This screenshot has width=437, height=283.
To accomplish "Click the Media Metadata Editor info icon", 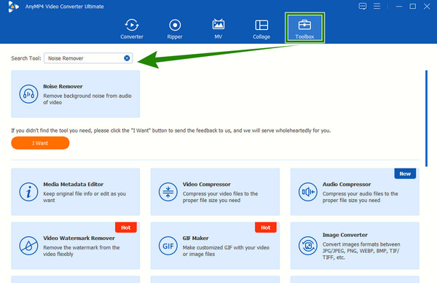I will (x=28, y=192).
